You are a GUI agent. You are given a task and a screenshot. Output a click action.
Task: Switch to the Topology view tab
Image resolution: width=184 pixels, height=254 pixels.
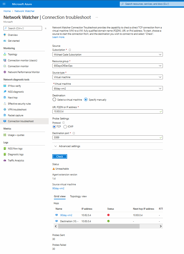(78, 196)
